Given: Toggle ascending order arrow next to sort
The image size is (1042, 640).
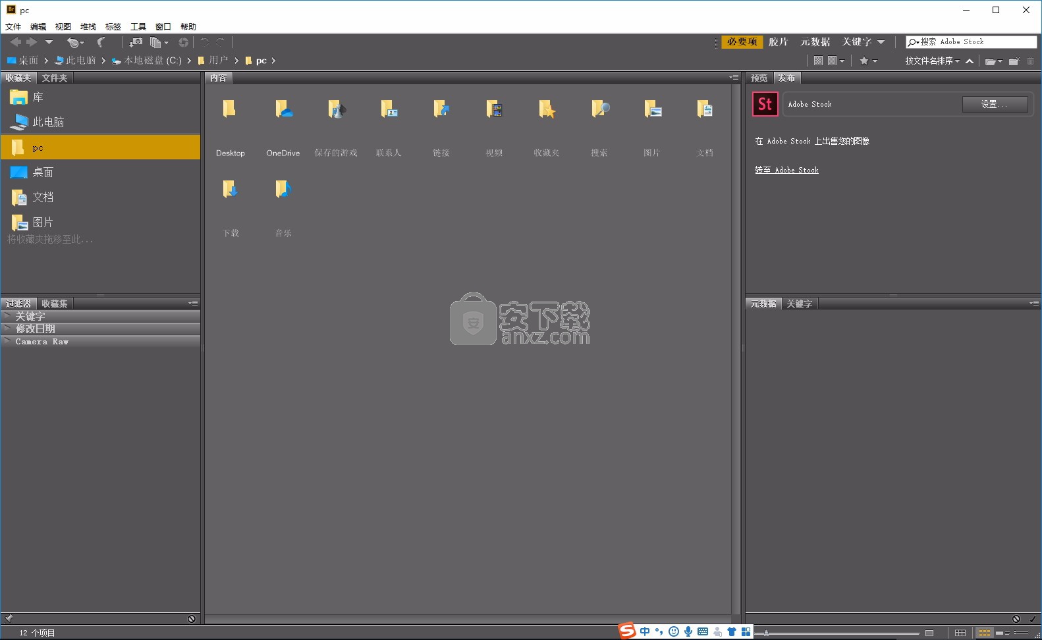Looking at the screenshot, I should point(970,61).
